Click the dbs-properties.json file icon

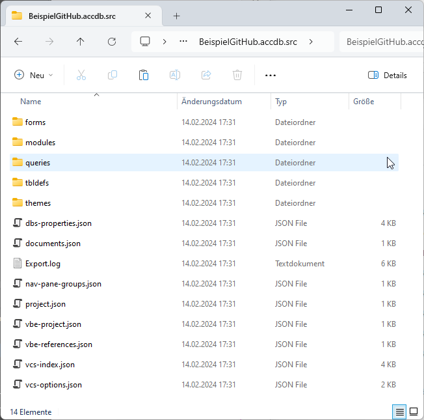point(18,223)
